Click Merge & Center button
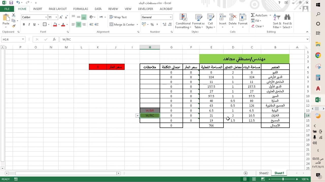Viewport: 325px width, 182px height. click(x=122, y=25)
